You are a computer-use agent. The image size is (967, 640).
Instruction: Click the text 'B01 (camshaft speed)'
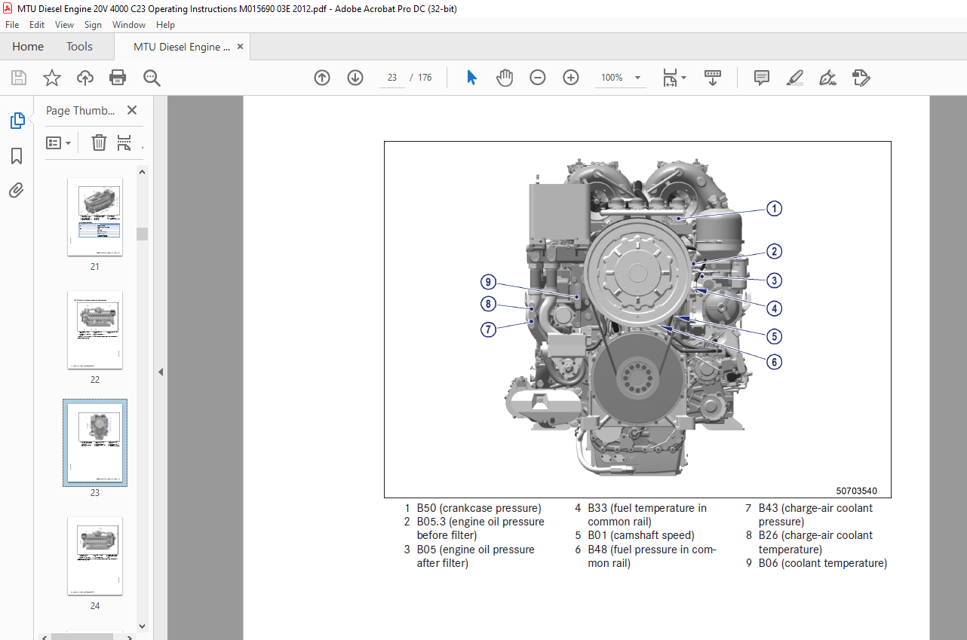coord(641,535)
